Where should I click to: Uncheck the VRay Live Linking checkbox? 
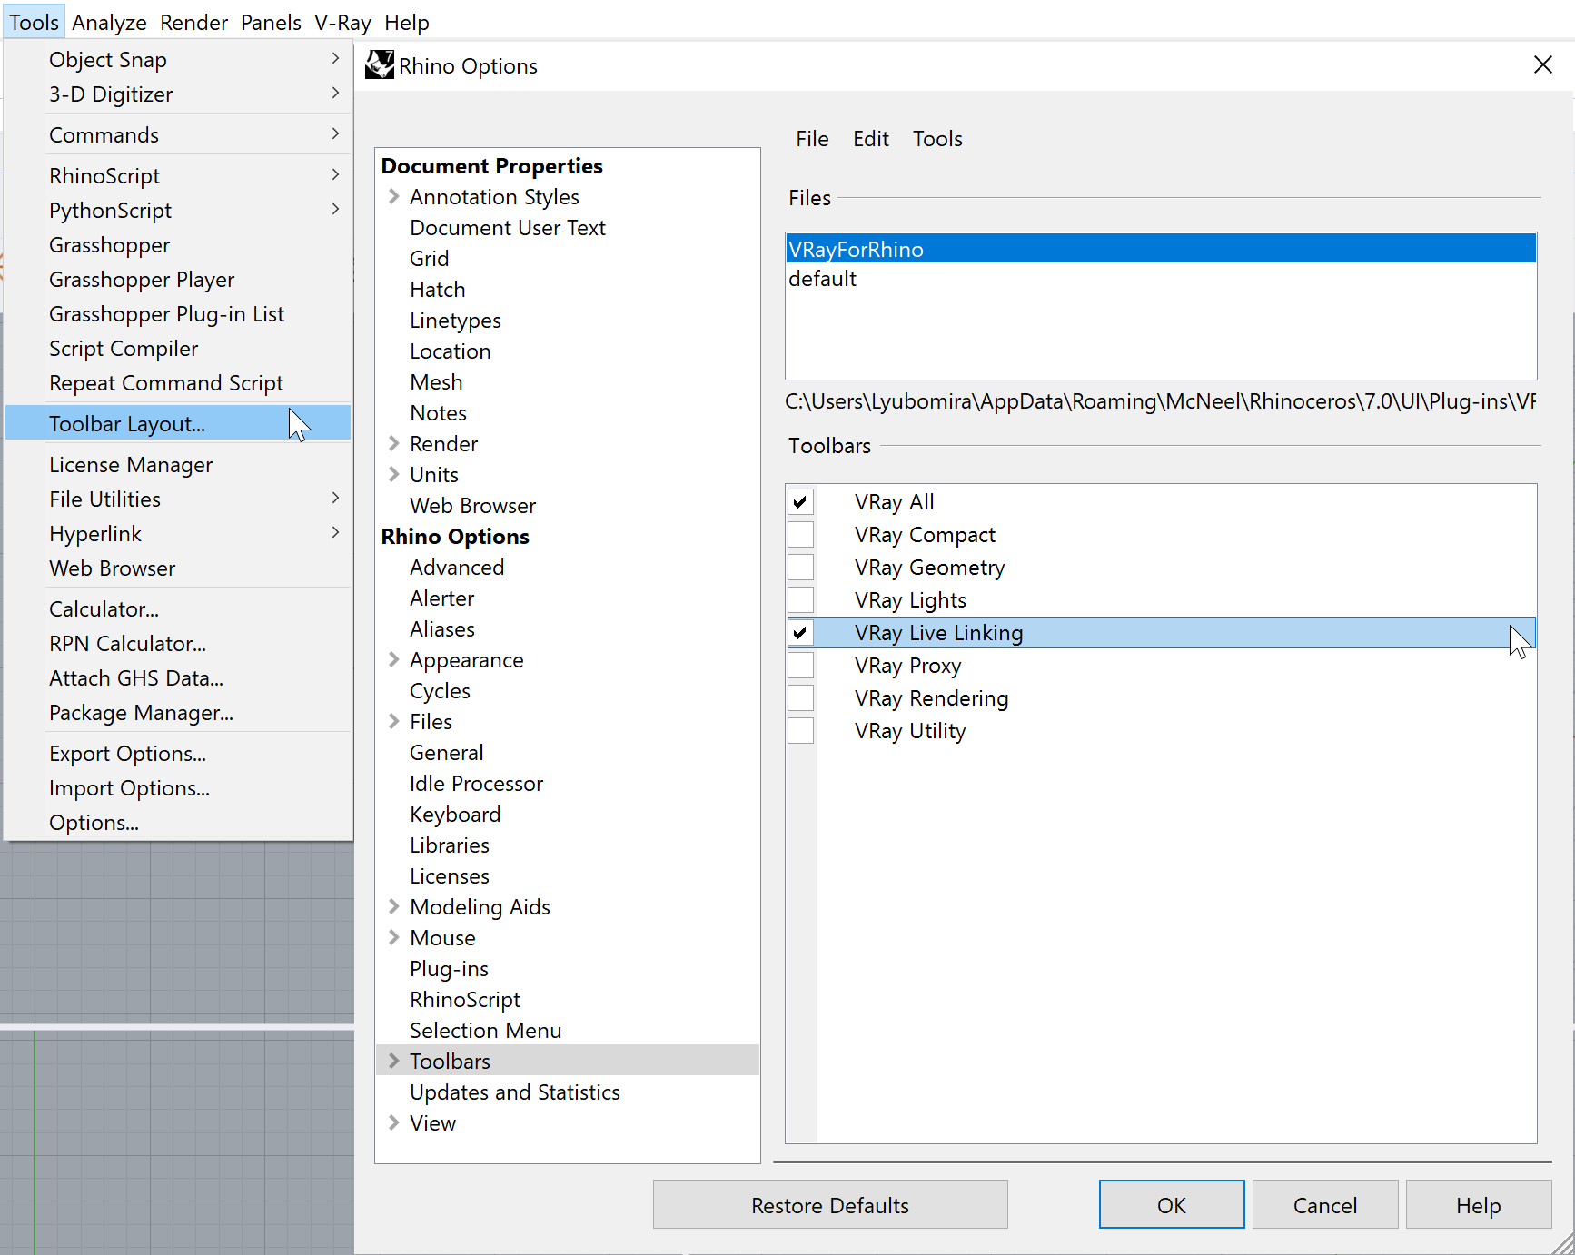click(800, 633)
